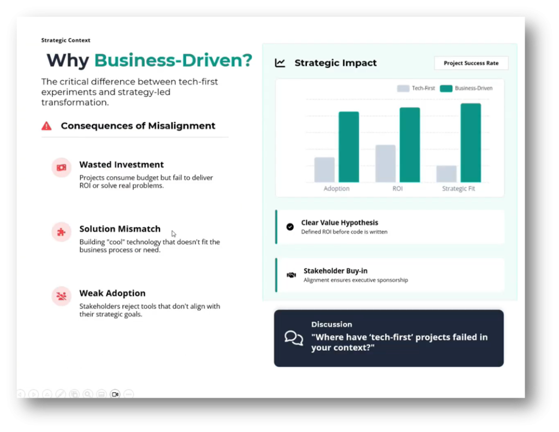This screenshot has width=559, height=432.
Task: Click the 'Stakeholder Buy-in' card title
Action: pyautogui.click(x=336, y=271)
